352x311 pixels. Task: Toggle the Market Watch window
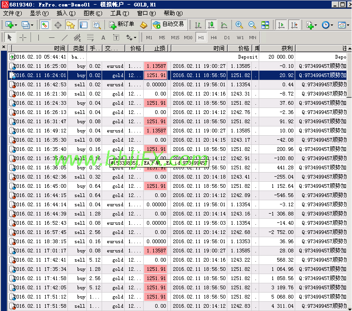point(45,25)
